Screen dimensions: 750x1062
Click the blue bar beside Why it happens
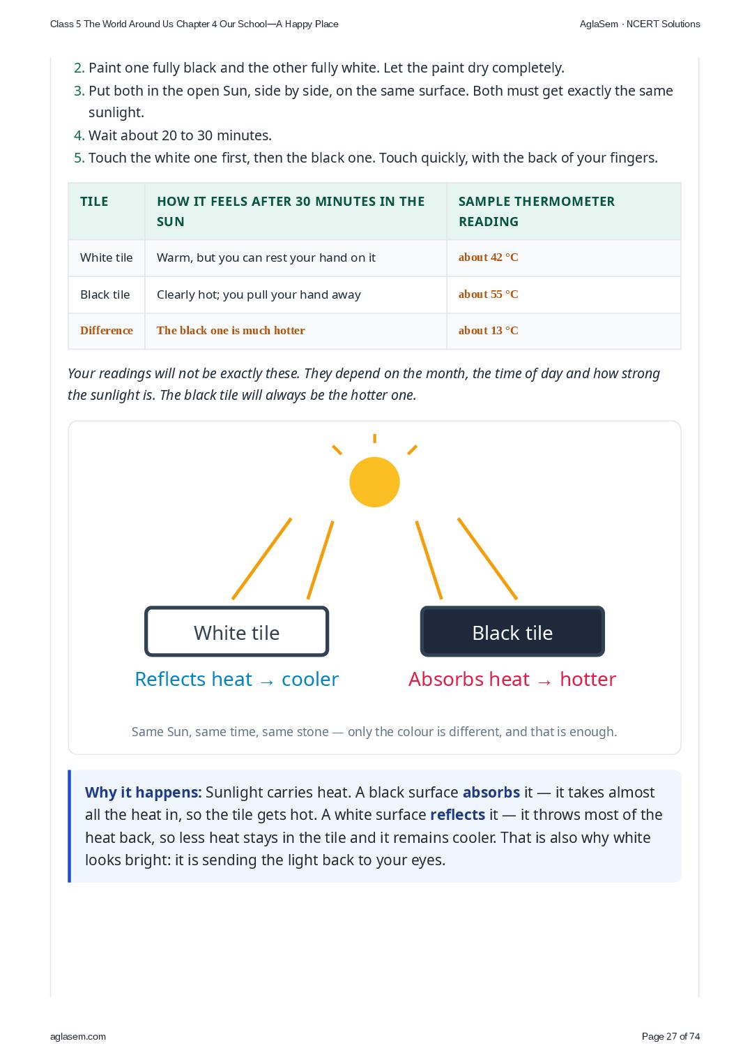[70, 826]
